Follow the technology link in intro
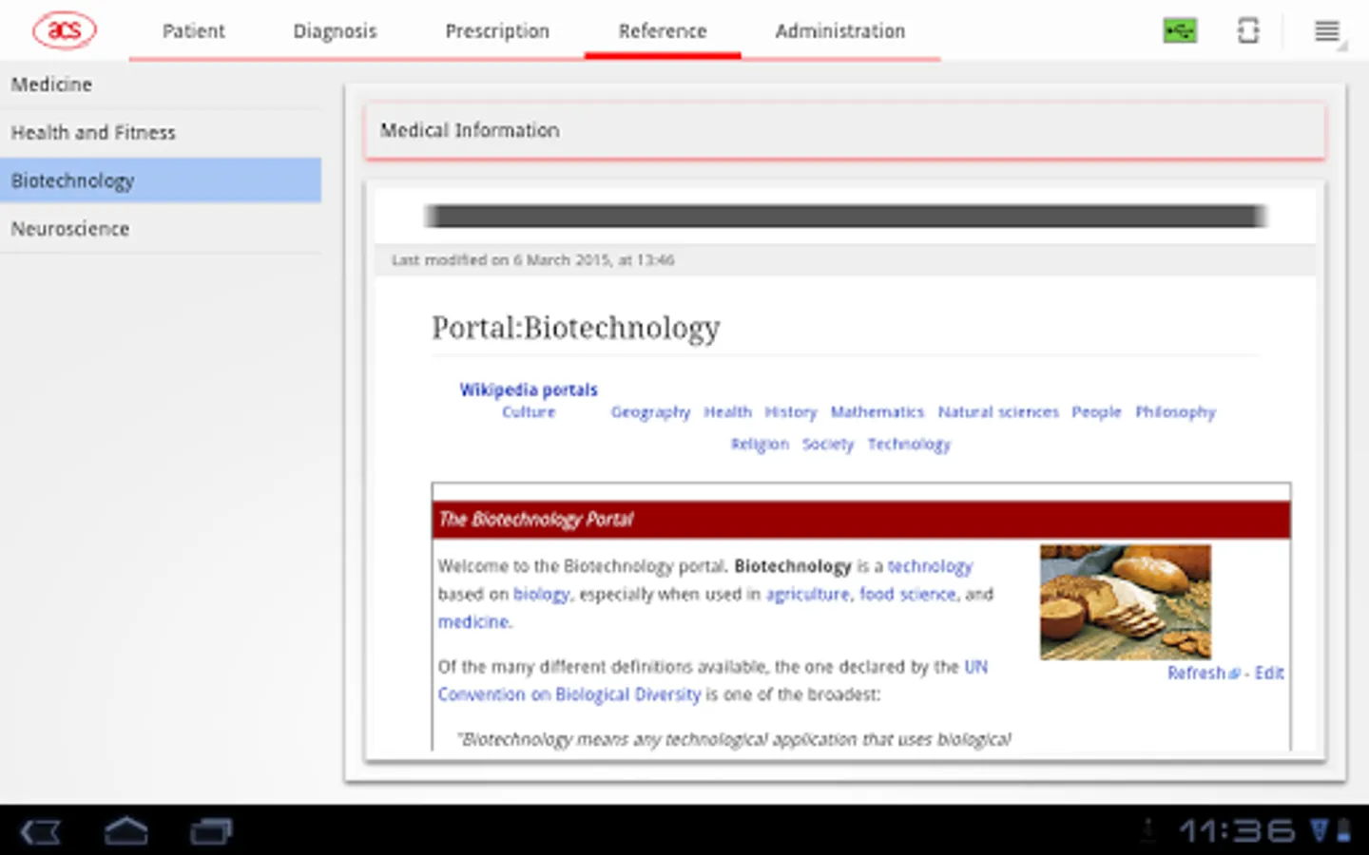This screenshot has height=855, width=1369. point(930,566)
